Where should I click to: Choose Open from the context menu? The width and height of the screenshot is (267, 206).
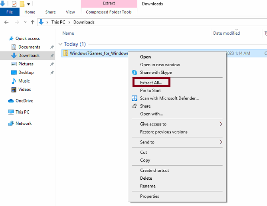click(x=146, y=57)
